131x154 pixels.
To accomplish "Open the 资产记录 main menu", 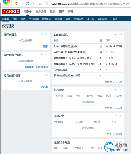I will click(41, 12).
